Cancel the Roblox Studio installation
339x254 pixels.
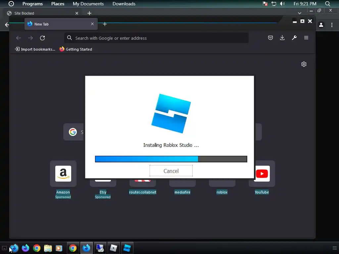coord(171,171)
